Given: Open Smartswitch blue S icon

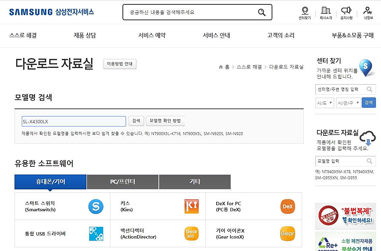Looking at the screenshot, I should [96, 207].
